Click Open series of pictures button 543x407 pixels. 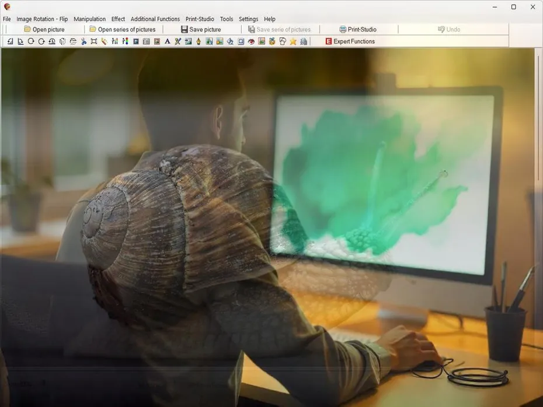click(123, 29)
